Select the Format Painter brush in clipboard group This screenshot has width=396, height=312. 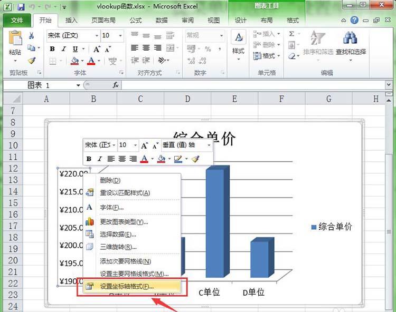(x=32, y=61)
